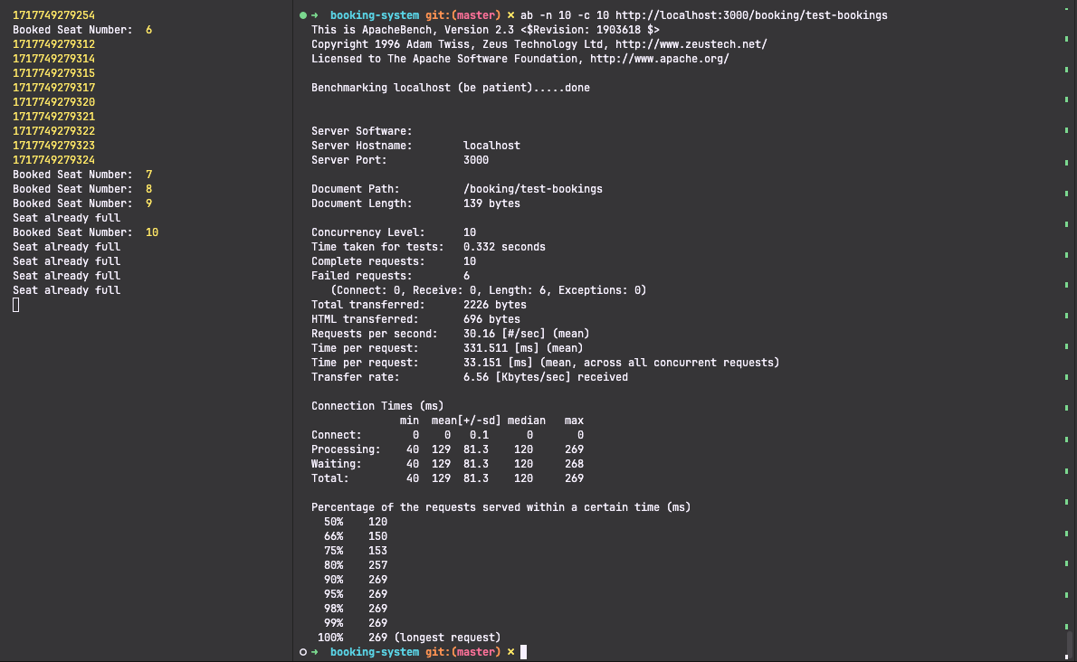Click the green dot beside the ab command

click(x=302, y=15)
